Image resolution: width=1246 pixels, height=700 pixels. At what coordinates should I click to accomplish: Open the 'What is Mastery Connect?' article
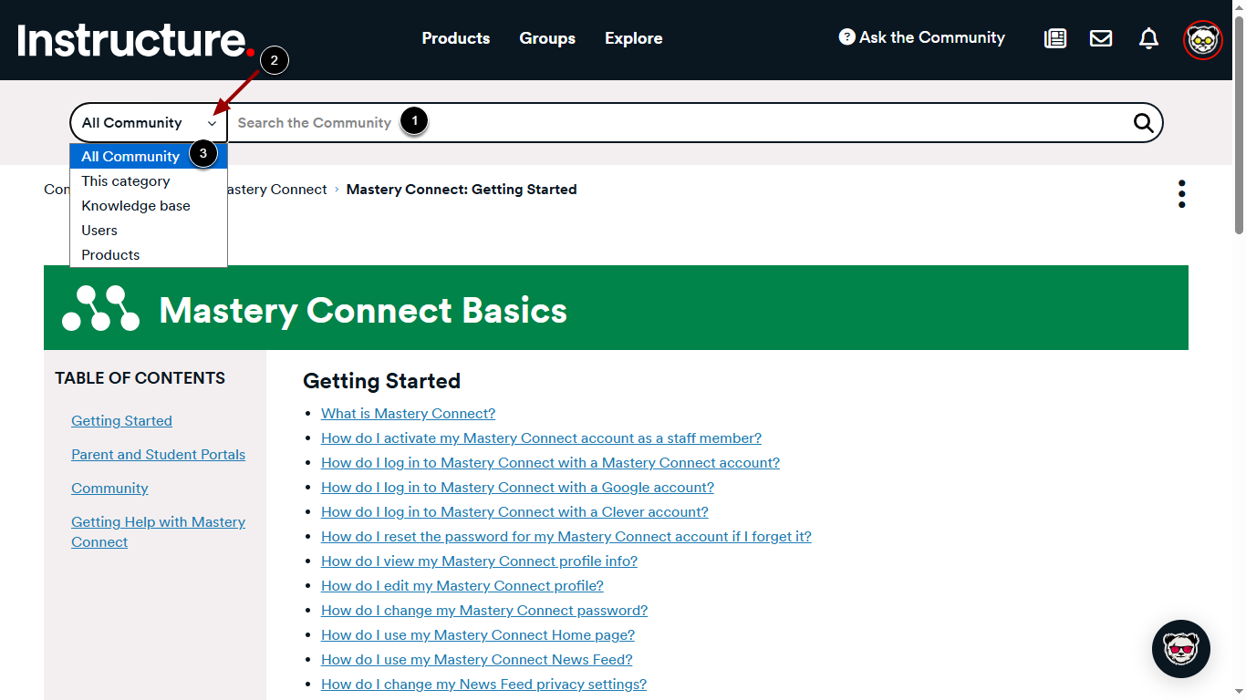coord(408,413)
